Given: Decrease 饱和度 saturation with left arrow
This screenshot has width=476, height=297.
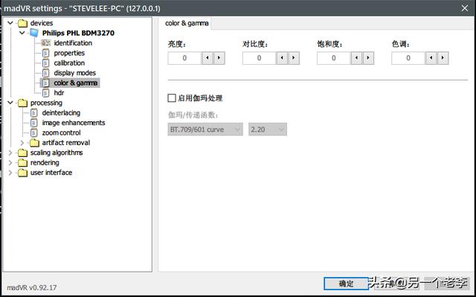Looking at the screenshot, I should click(357, 58).
